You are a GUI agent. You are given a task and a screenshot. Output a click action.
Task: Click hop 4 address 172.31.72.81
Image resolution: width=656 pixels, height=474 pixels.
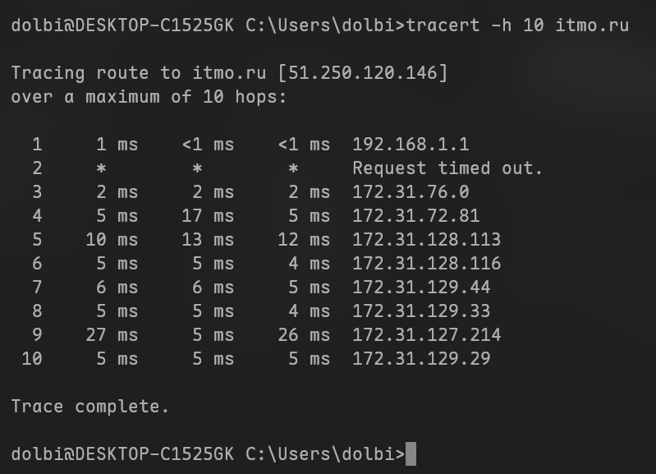coord(415,216)
